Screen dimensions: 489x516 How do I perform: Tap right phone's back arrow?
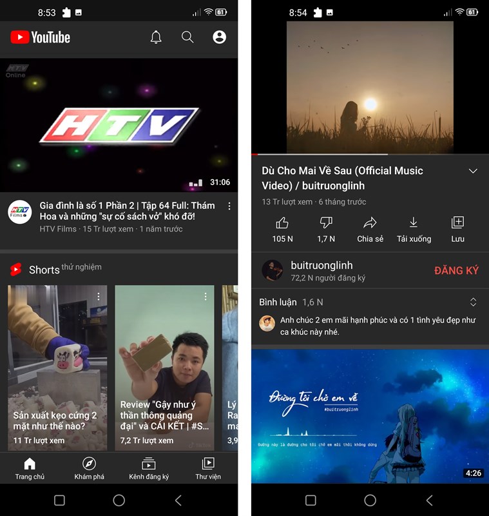click(x=430, y=501)
